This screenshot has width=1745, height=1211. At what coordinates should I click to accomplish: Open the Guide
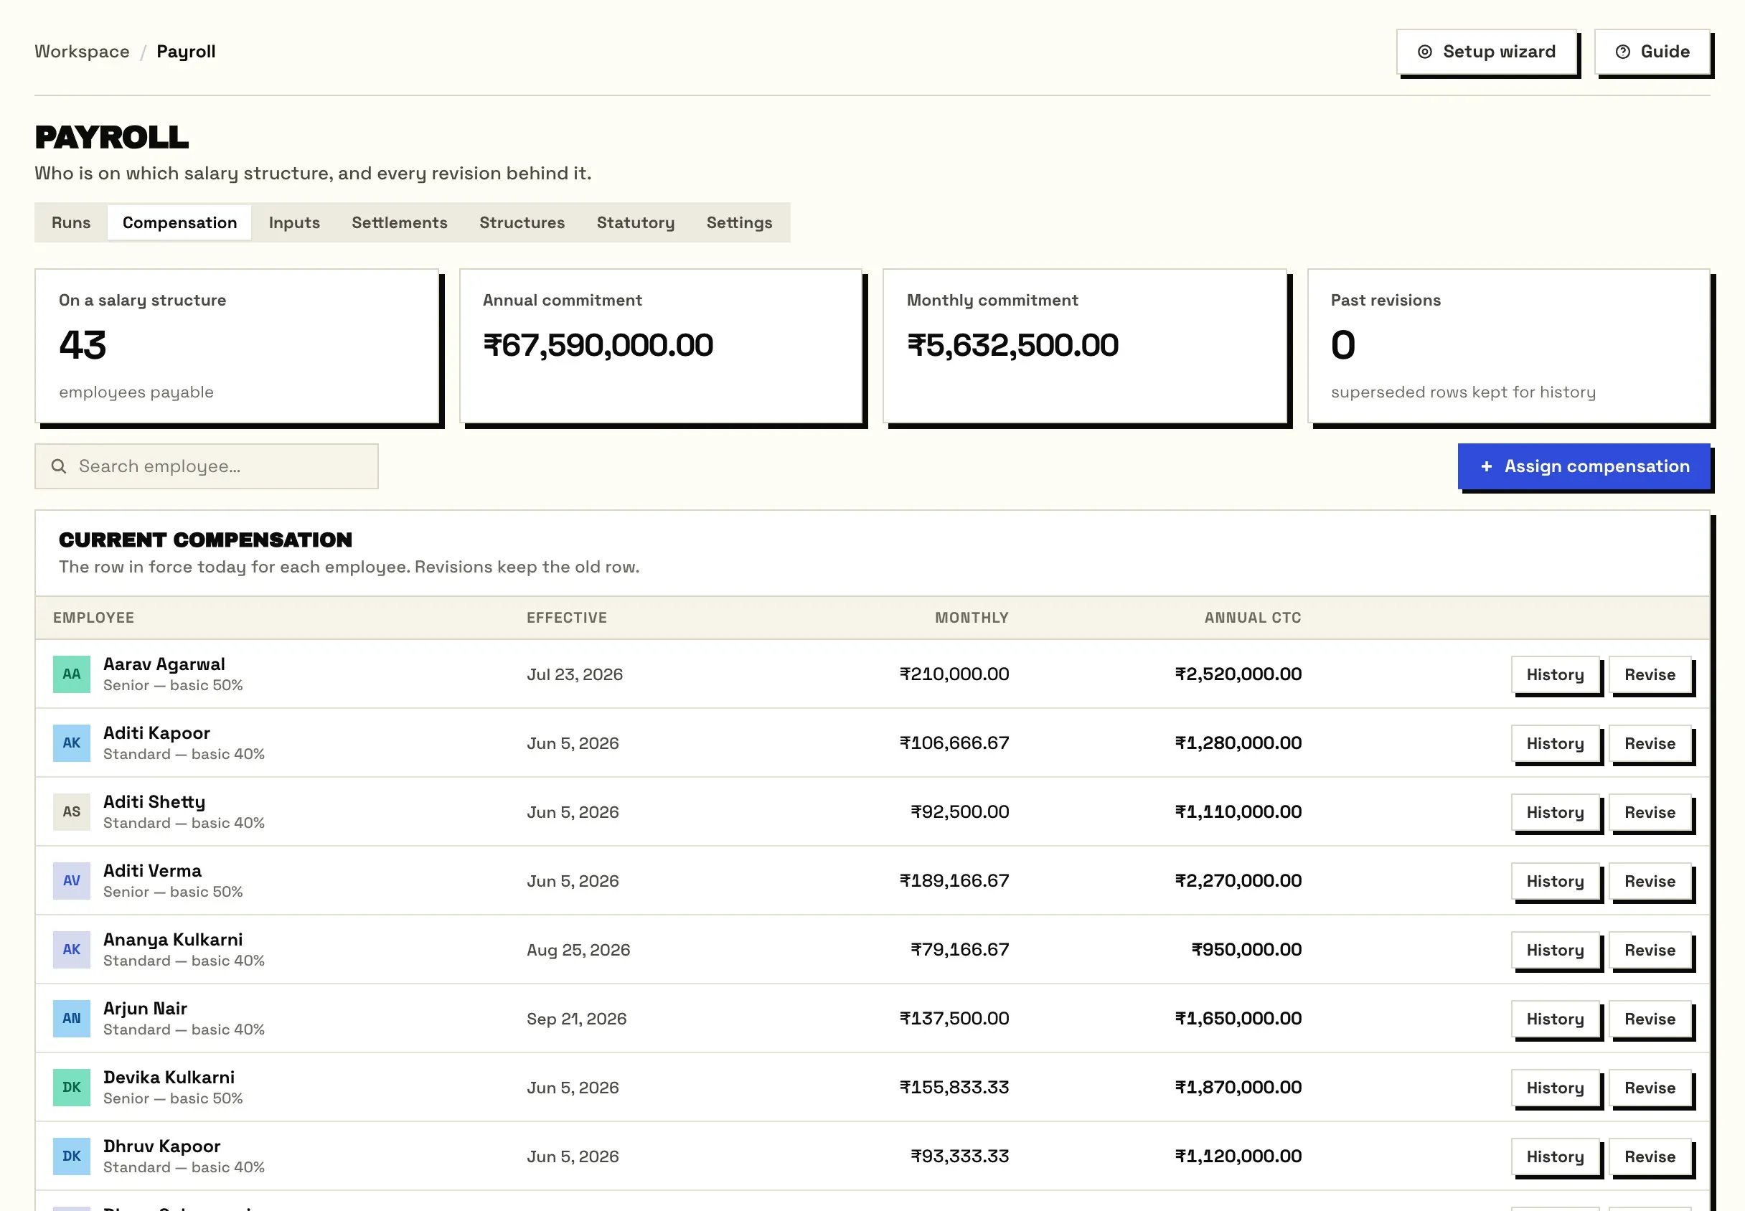pyautogui.click(x=1652, y=52)
